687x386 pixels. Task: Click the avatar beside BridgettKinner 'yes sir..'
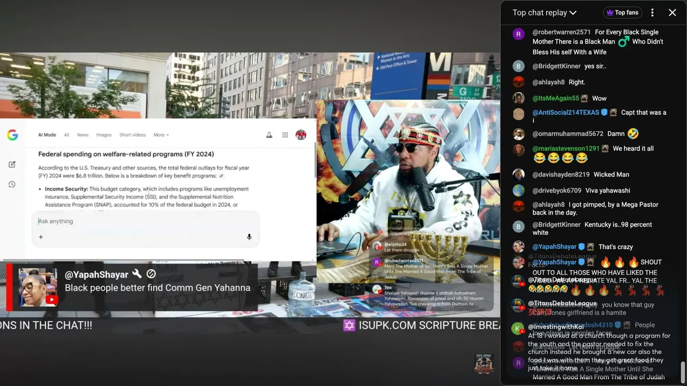click(x=518, y=66)
